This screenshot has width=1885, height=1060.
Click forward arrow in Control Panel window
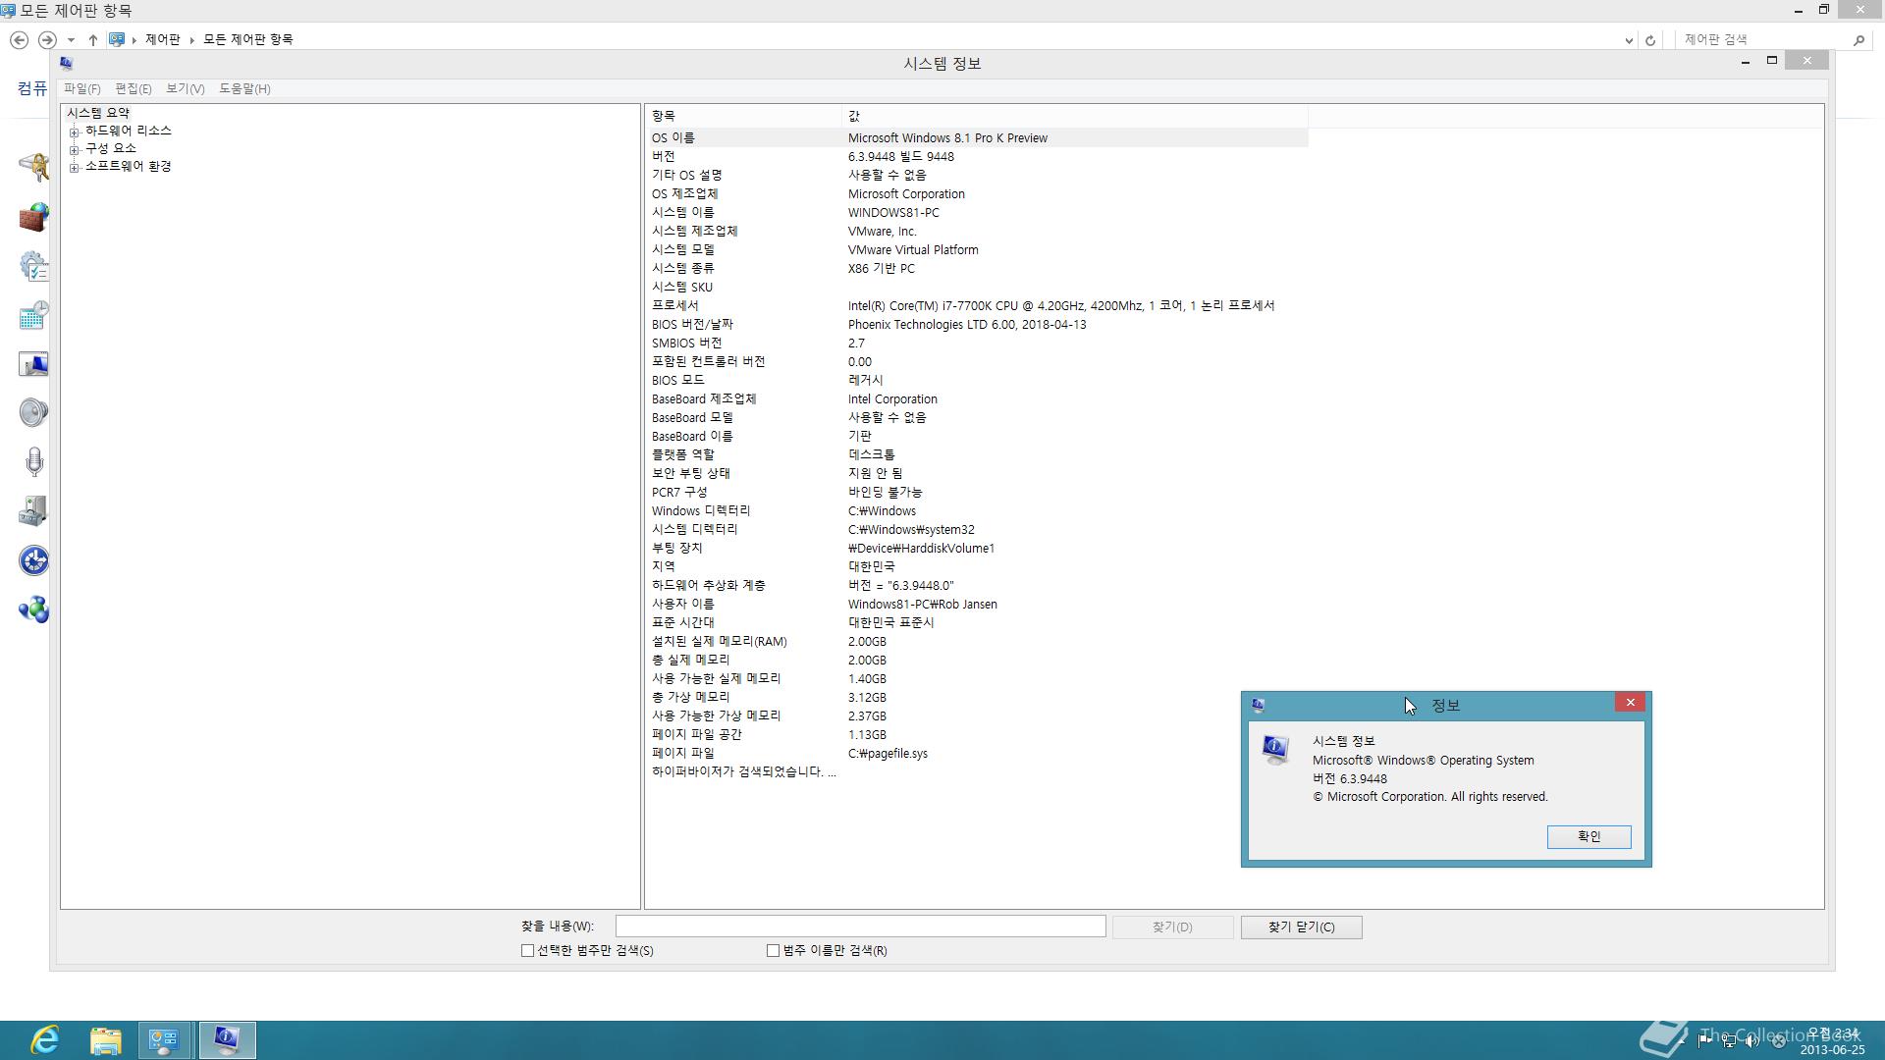point(46,39)
